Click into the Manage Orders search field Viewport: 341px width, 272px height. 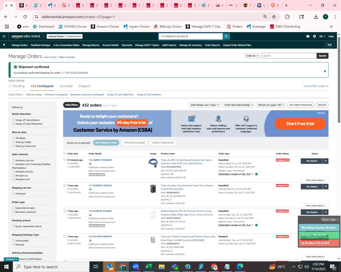[289, 56]
